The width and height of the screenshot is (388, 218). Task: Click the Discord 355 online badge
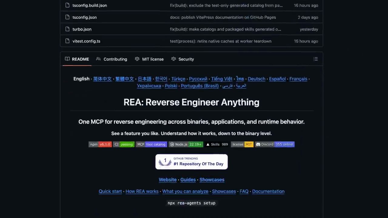pos(275,144)
